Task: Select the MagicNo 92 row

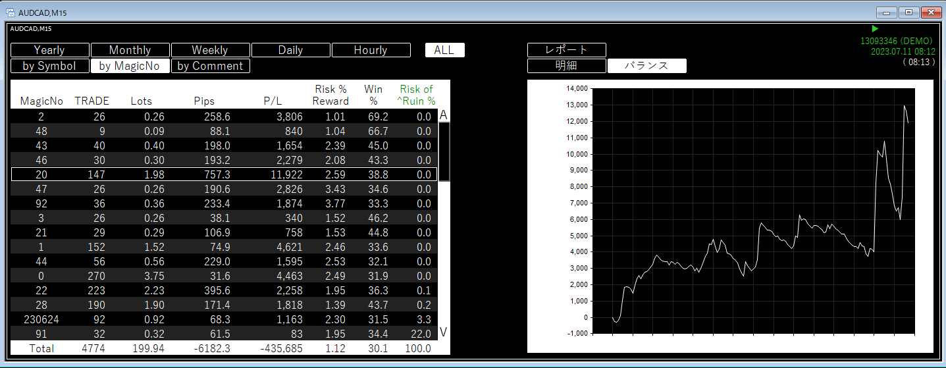Action: (x=224, y=203)
